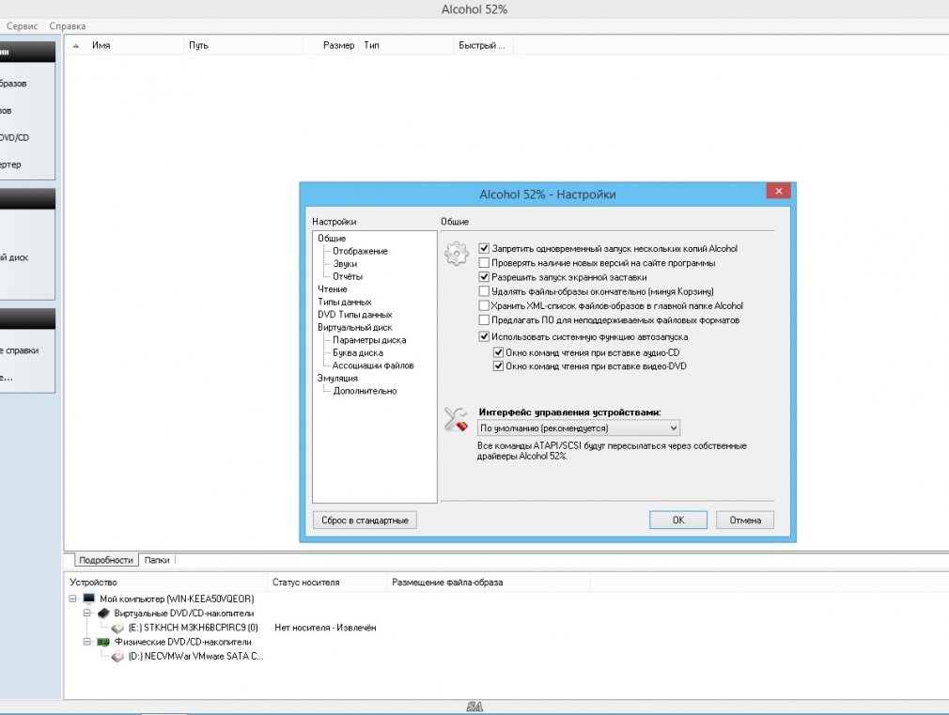The image size is (949, 715).
Task: Select physical drive '(D:) NECVMWar VMware SATA'
Action: click(196, 656)
